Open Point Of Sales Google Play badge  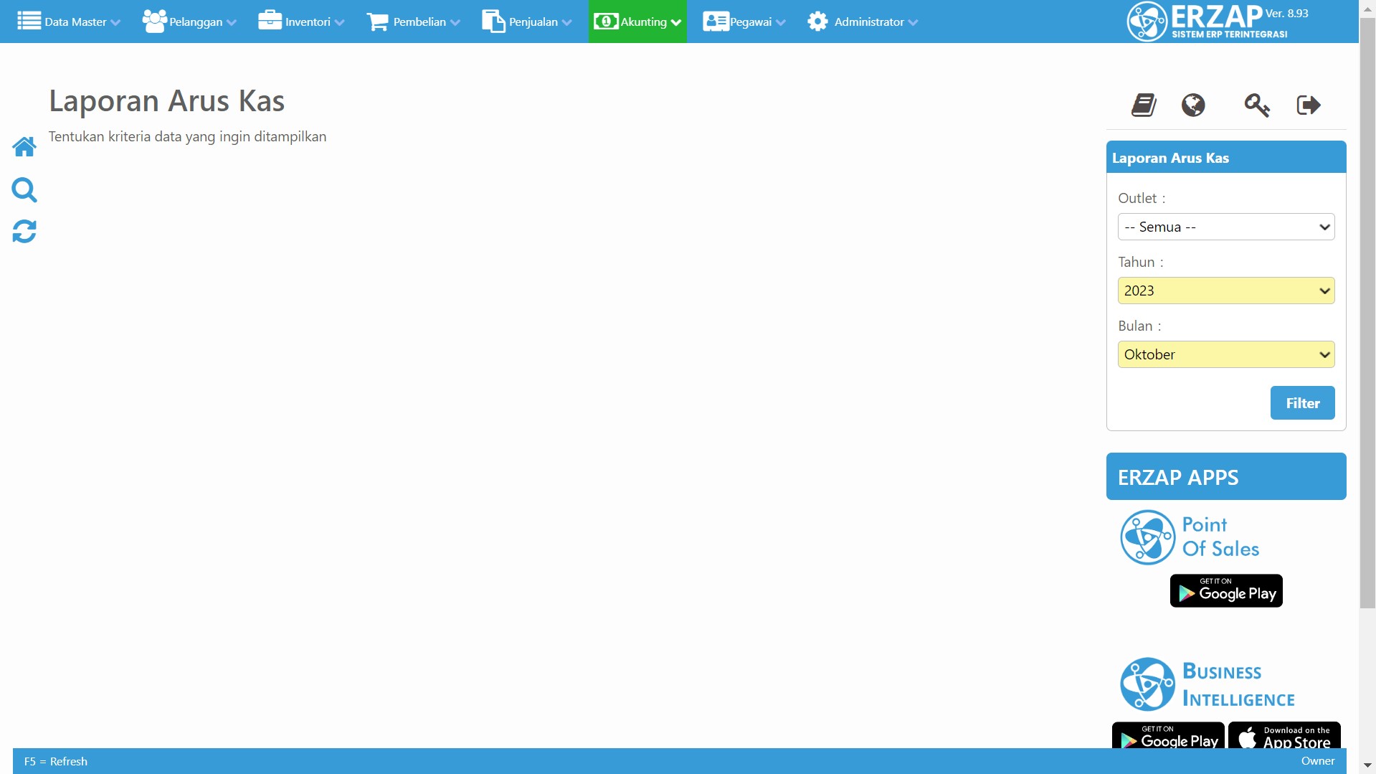point(1226,591)
